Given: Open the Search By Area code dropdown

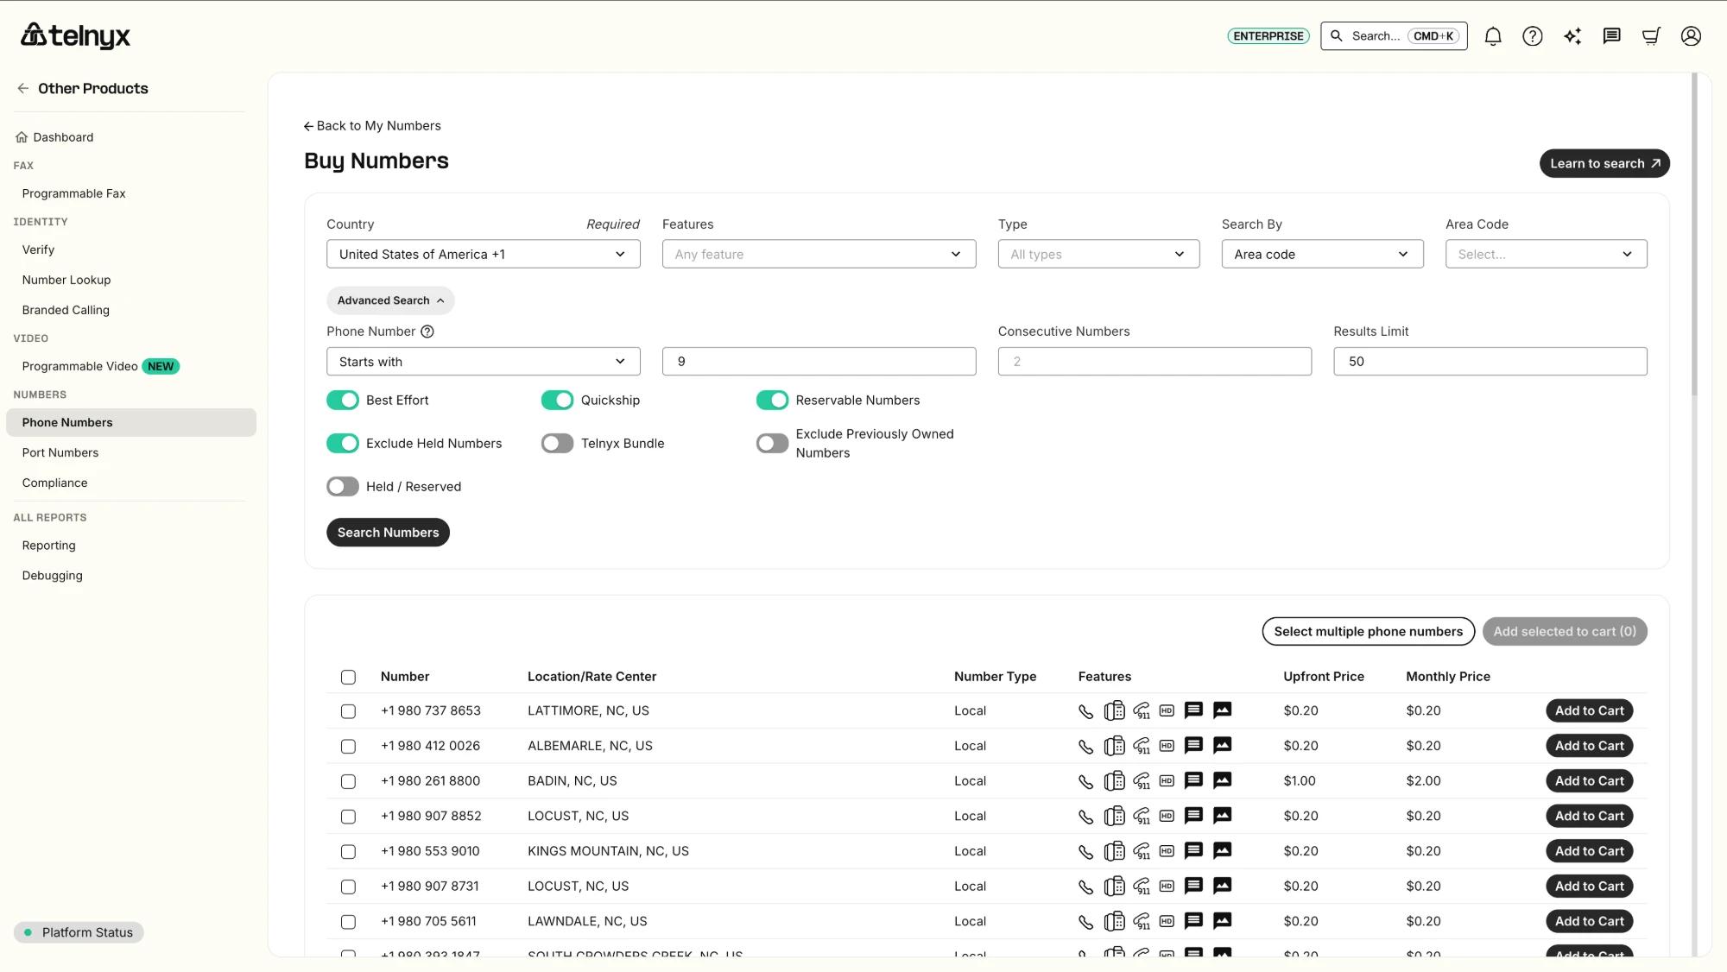Looking at the screenshot, I should point(1322,254).
